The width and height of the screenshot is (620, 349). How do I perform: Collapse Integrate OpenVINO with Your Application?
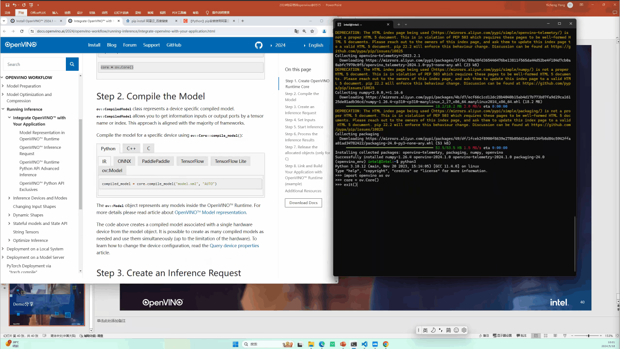click(9, 118)
